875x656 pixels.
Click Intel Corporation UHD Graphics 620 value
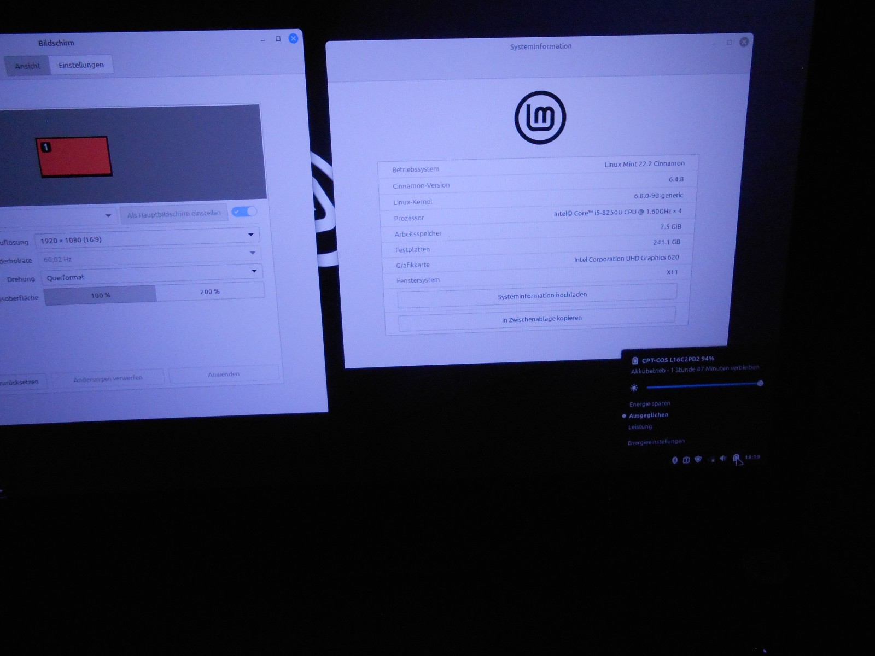coord(626,258)
